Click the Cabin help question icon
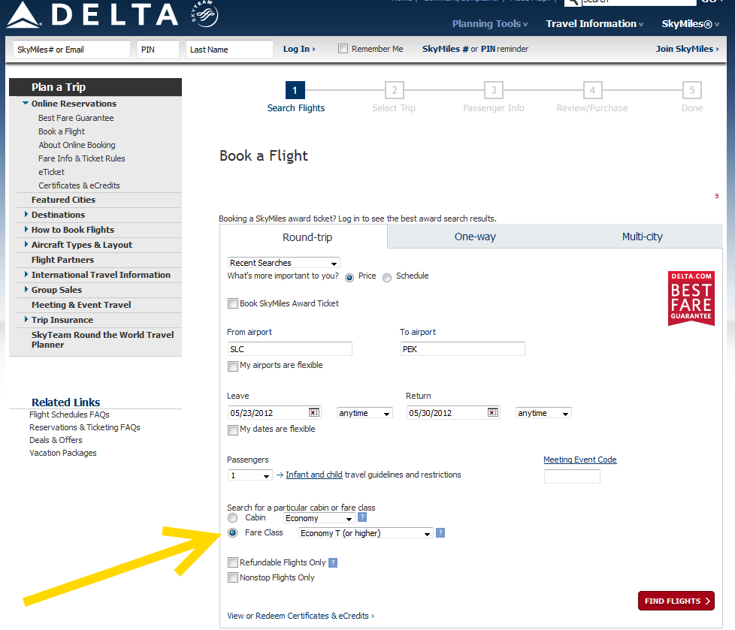 click(x=362, y=517)
